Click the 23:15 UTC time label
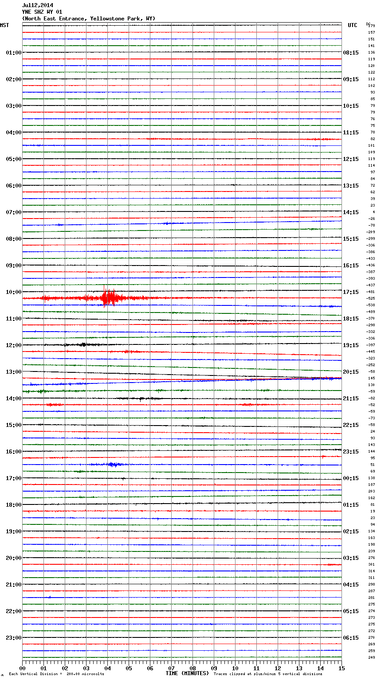 point(351,452)
